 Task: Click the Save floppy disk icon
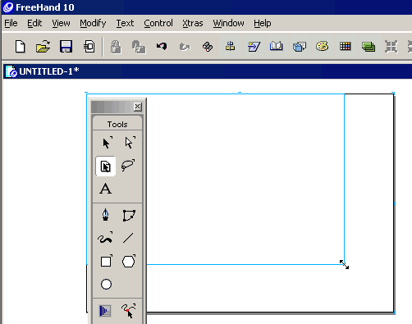66,47
